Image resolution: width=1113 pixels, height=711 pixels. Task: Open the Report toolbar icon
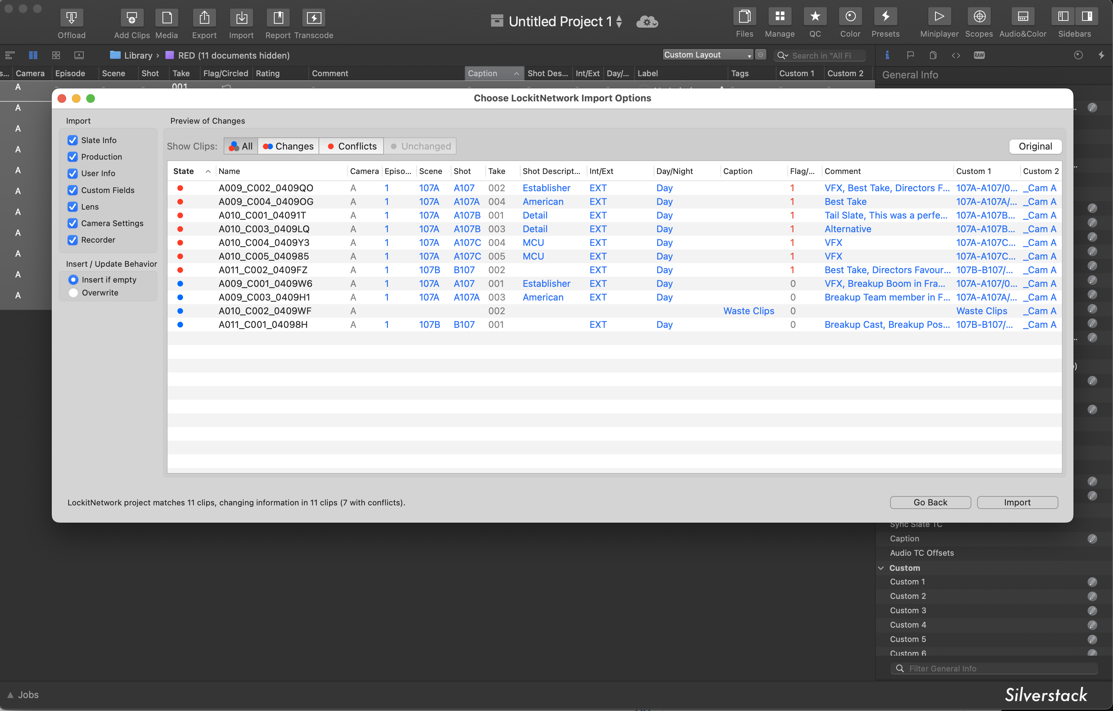[x=278, y=18]
